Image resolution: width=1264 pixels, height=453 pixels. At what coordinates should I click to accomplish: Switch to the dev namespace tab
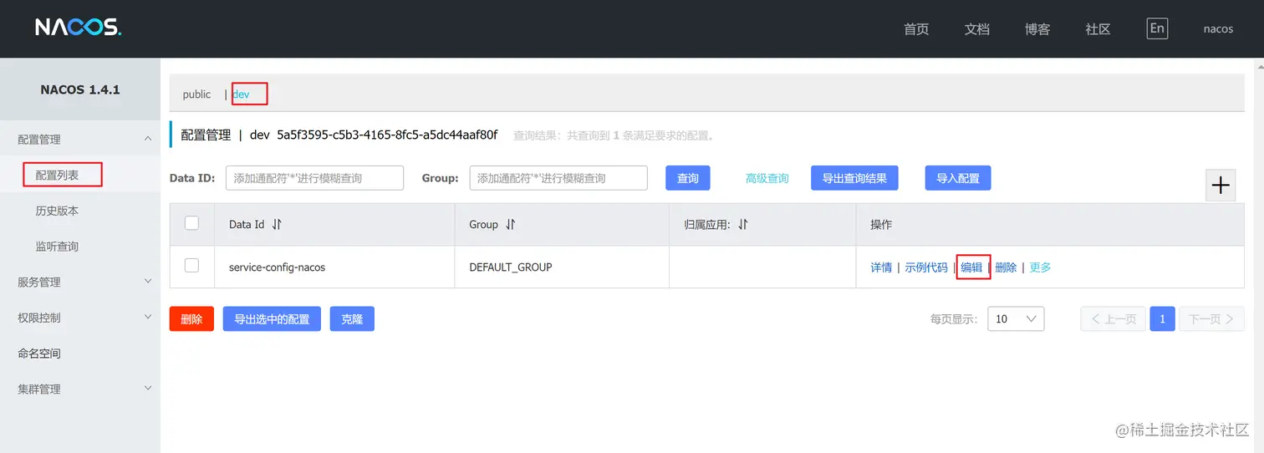(241, 94)
